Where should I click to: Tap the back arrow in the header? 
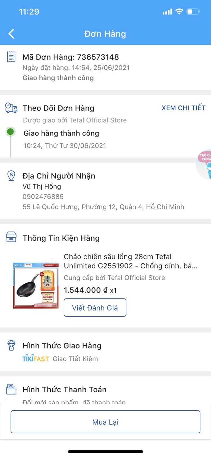tap(11, 34)
